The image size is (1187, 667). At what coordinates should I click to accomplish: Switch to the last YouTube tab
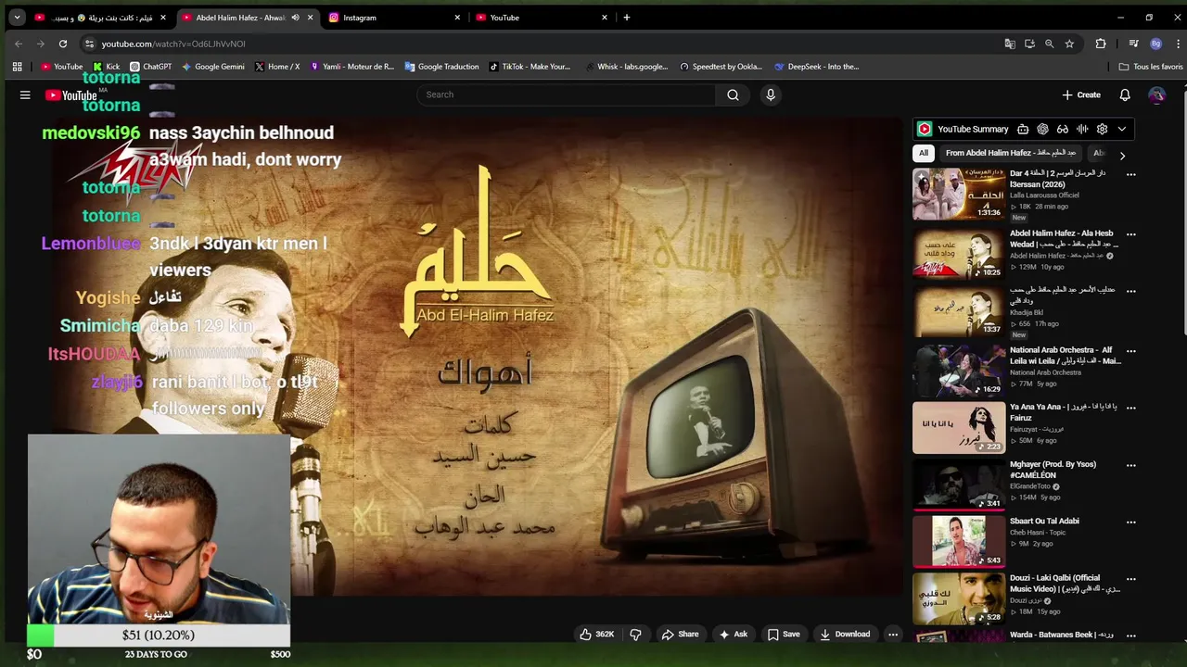(x=542, y=18)
